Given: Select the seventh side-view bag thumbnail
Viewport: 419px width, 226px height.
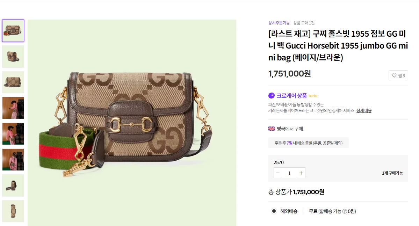Looking at the screenshot, I should click(x=13, y=185).
